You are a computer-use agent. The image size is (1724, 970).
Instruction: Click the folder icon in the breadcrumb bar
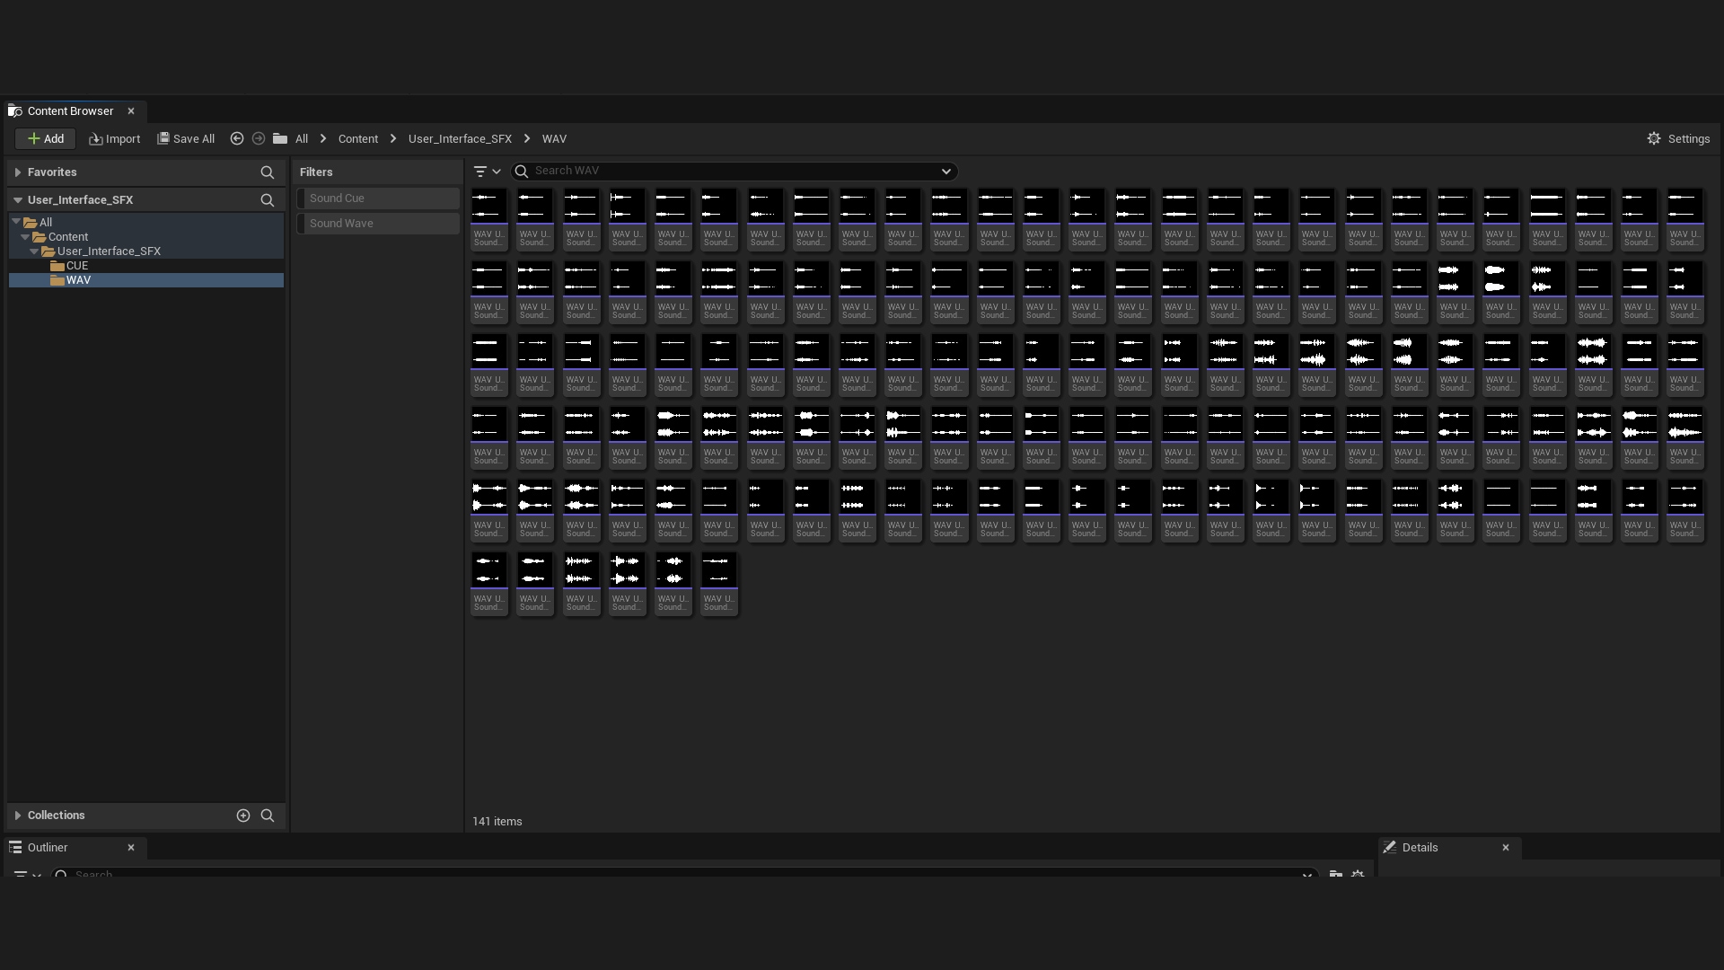coord(279,138)
